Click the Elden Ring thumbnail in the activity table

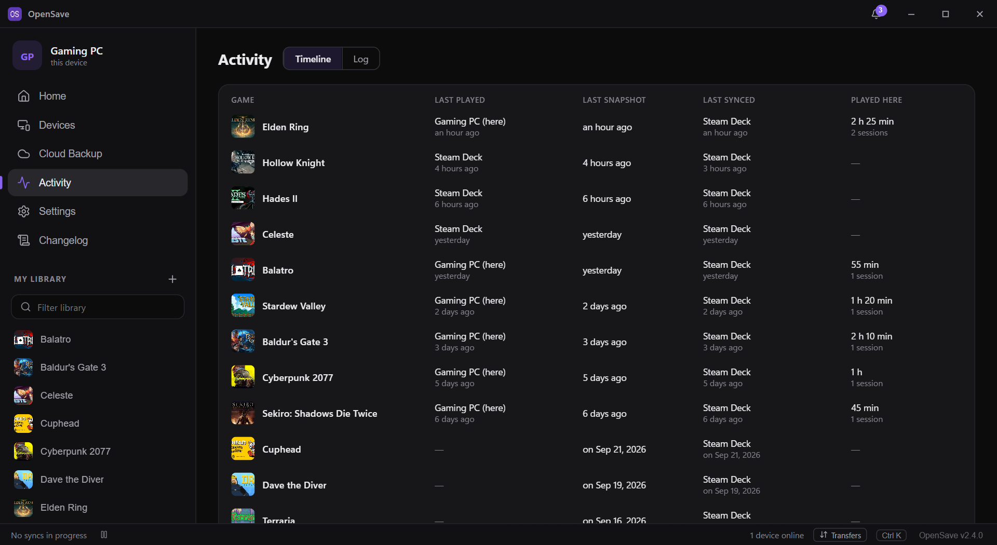[243, 127]
